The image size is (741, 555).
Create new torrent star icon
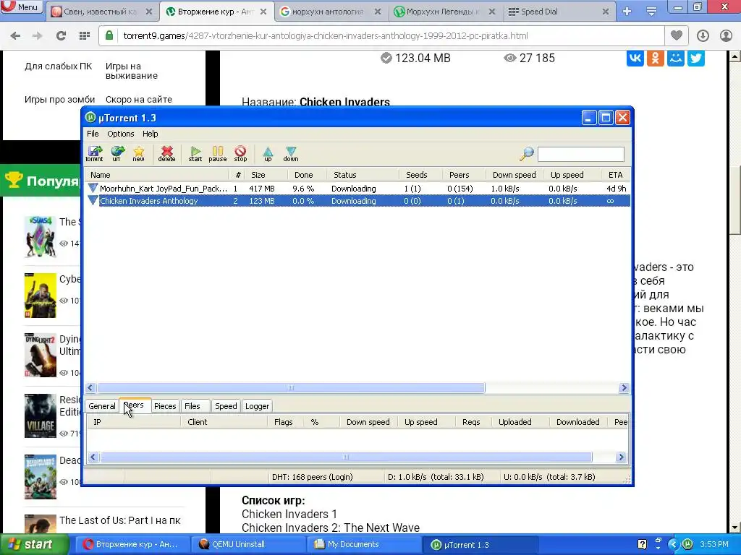tap(138, 153)
